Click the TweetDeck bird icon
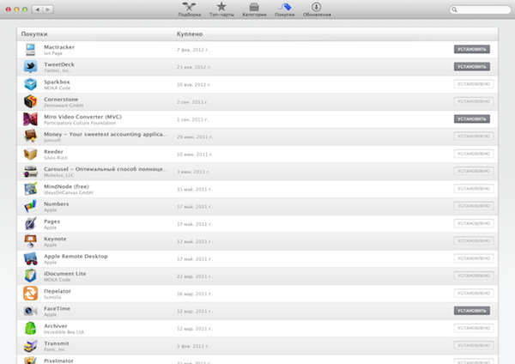The height and width of the screenshot is (364, 515). click(x=31, y=67)
